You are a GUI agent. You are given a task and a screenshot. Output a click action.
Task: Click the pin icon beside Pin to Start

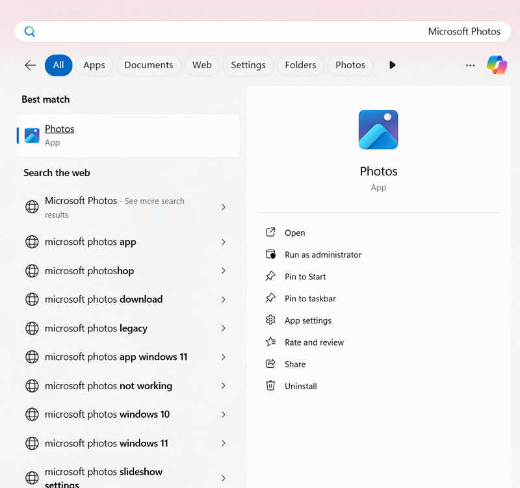[270, 276]
